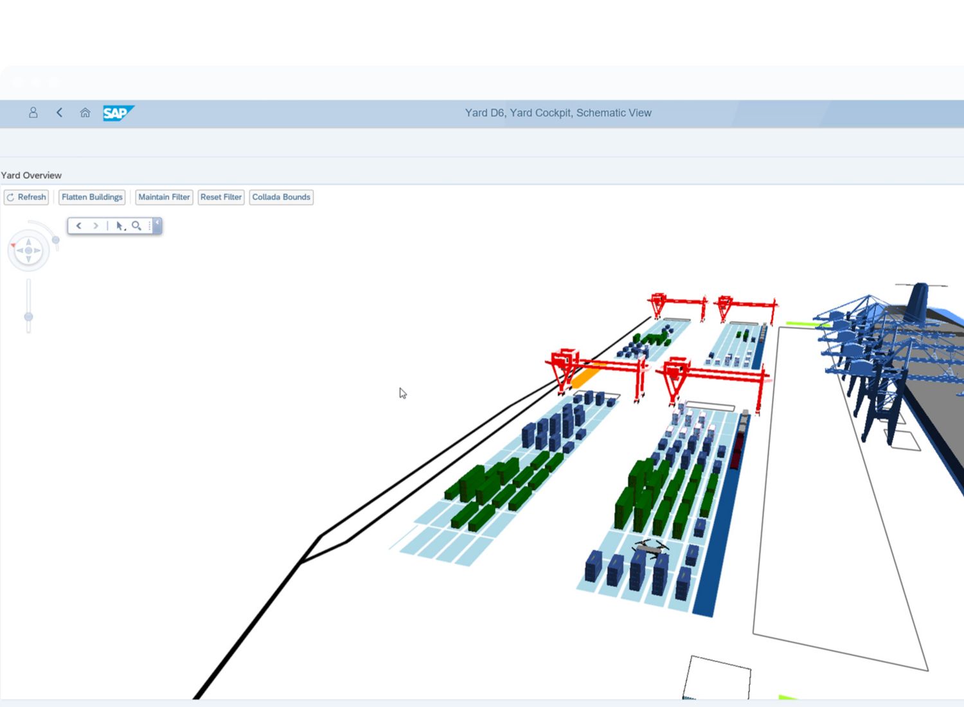
Task: Toggle Flatten Buildings view
Action: click(92, 197)
